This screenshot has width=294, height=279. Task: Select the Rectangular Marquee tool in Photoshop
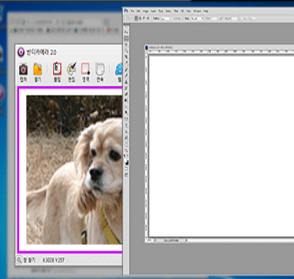(127, 38)
